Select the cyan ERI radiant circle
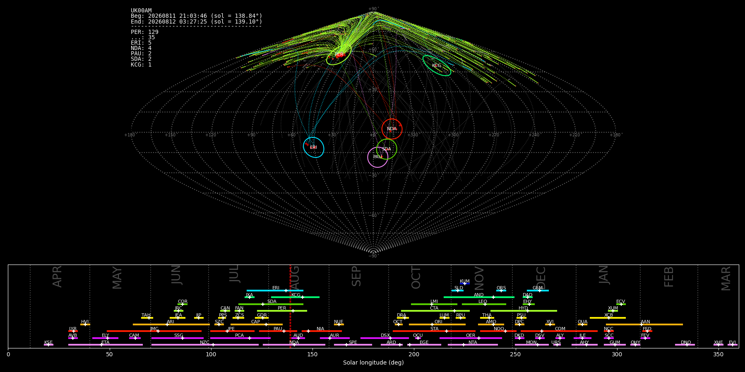 click(x=314, y=147)
